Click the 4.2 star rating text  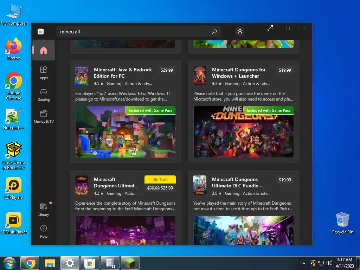pyautogui.click(x=99, y=193)
